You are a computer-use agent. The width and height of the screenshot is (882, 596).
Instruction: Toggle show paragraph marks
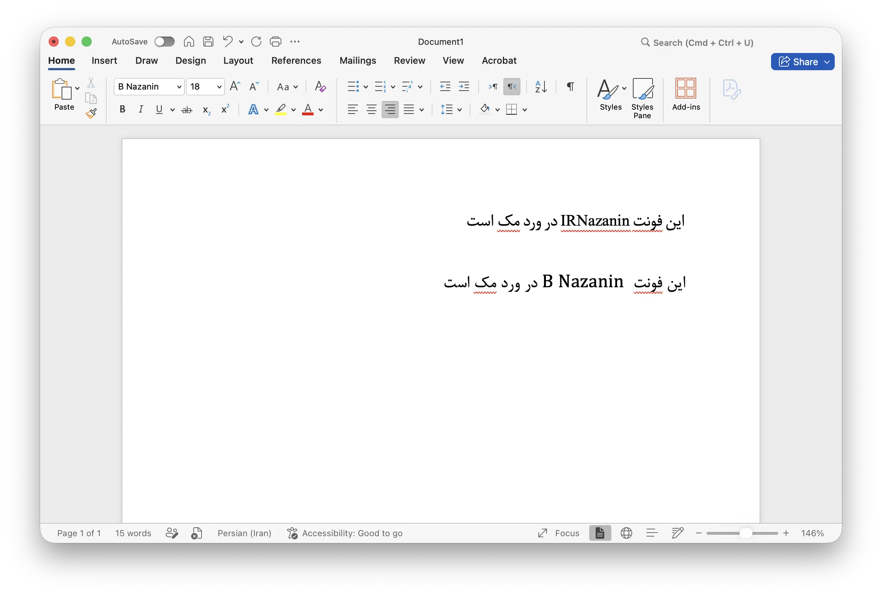[x=570, y=87]
